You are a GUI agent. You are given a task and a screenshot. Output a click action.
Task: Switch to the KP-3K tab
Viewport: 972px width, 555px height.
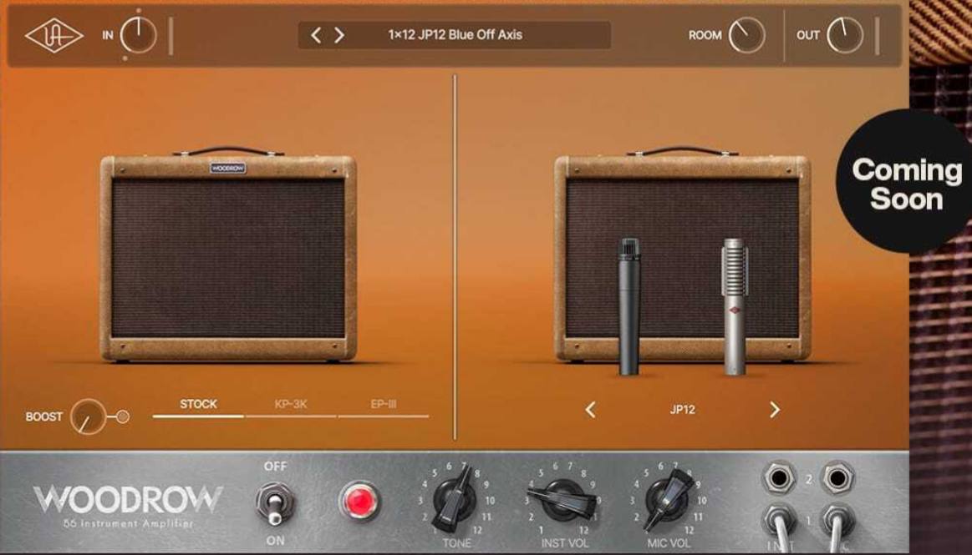click(291, 404)
